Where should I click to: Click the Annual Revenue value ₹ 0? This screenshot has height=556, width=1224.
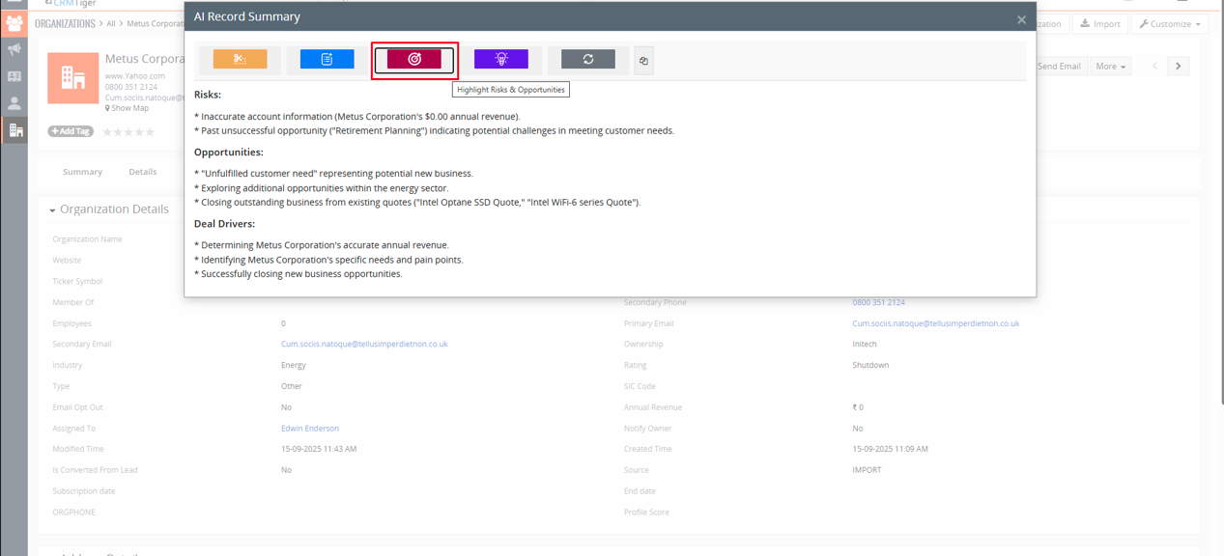click(x=858, y=407)
